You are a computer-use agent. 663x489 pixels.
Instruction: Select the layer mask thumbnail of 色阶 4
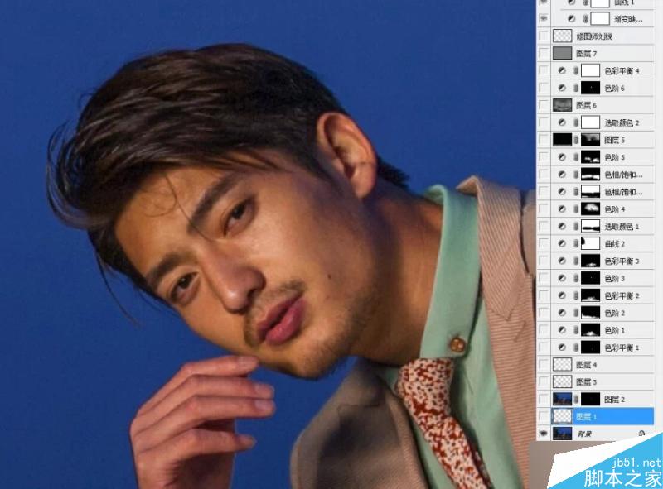point(590,209)
